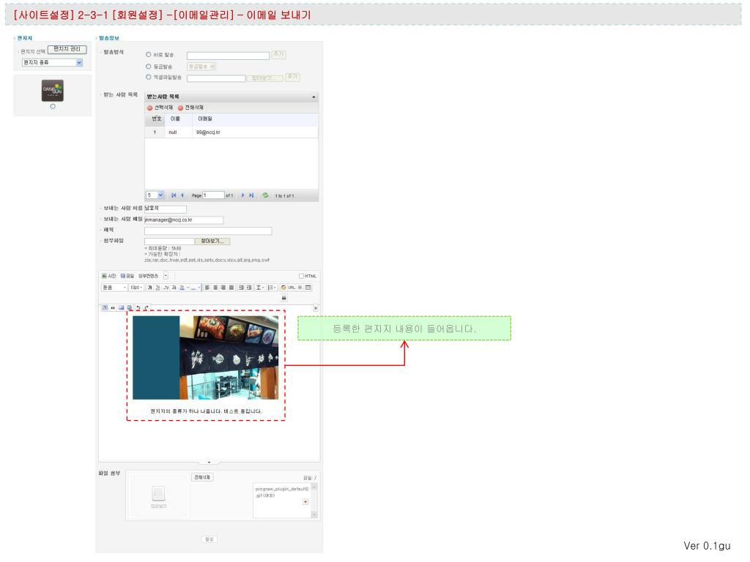Align text left in editor
This screenshot has height=562, width=750.
(x=207, y=287)
